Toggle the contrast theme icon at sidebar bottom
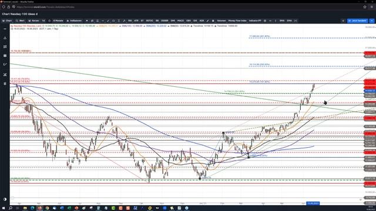 (5, 199)
